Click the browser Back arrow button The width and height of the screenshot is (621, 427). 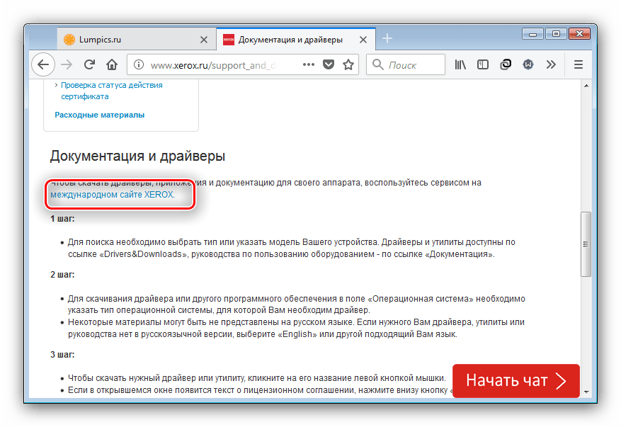click(43, 64)
